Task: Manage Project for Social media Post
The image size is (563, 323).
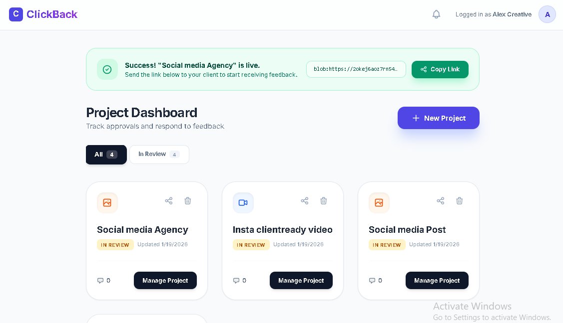Action: [437, 281]
